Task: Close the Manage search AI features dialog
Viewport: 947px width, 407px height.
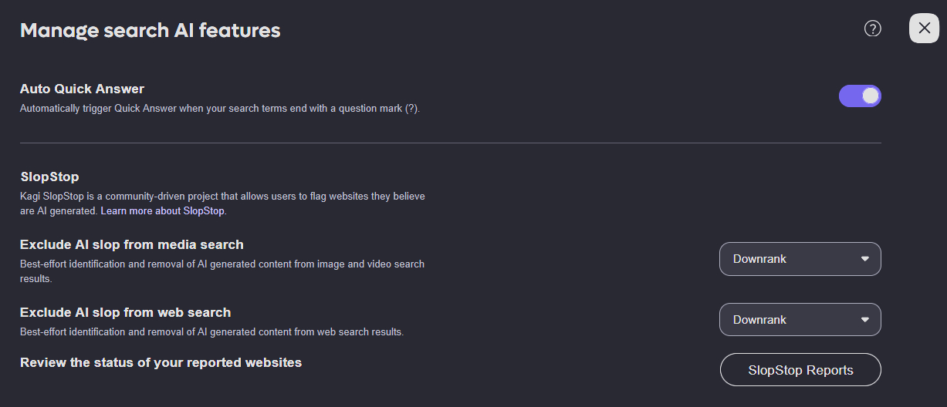Action: (924, 29)
